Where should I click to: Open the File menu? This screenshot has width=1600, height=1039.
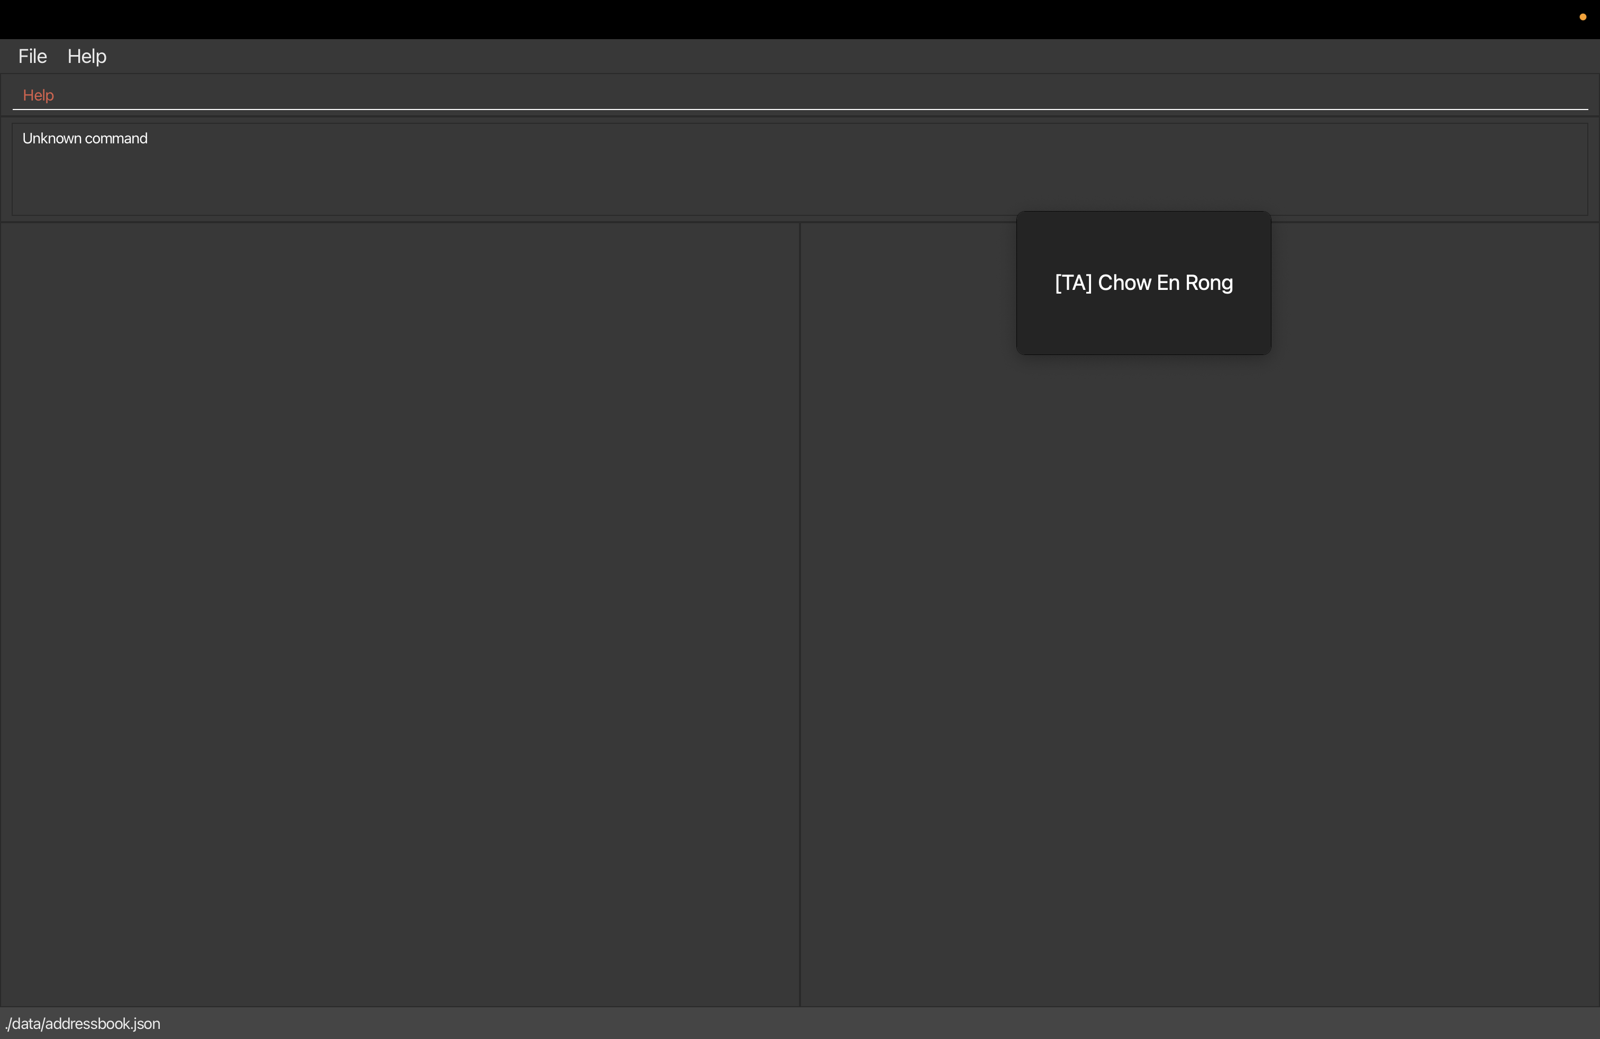[32, 57]
